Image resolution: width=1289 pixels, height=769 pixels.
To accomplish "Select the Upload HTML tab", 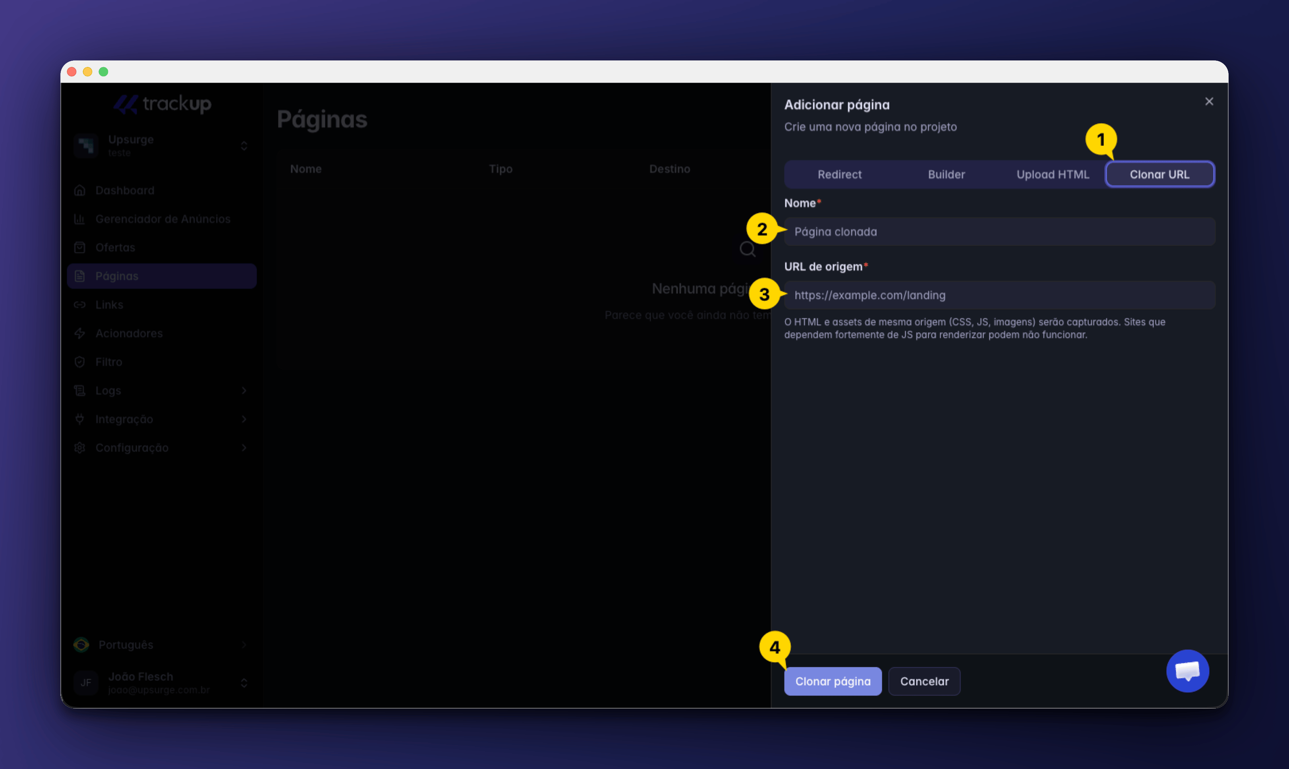I will click(x=1053, y=174).
